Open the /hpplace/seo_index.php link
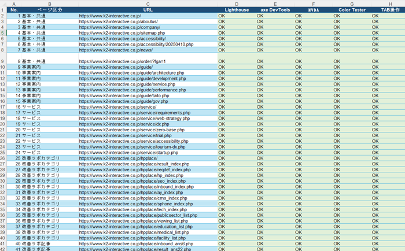 pyautogui.click(x=132, y=181)
